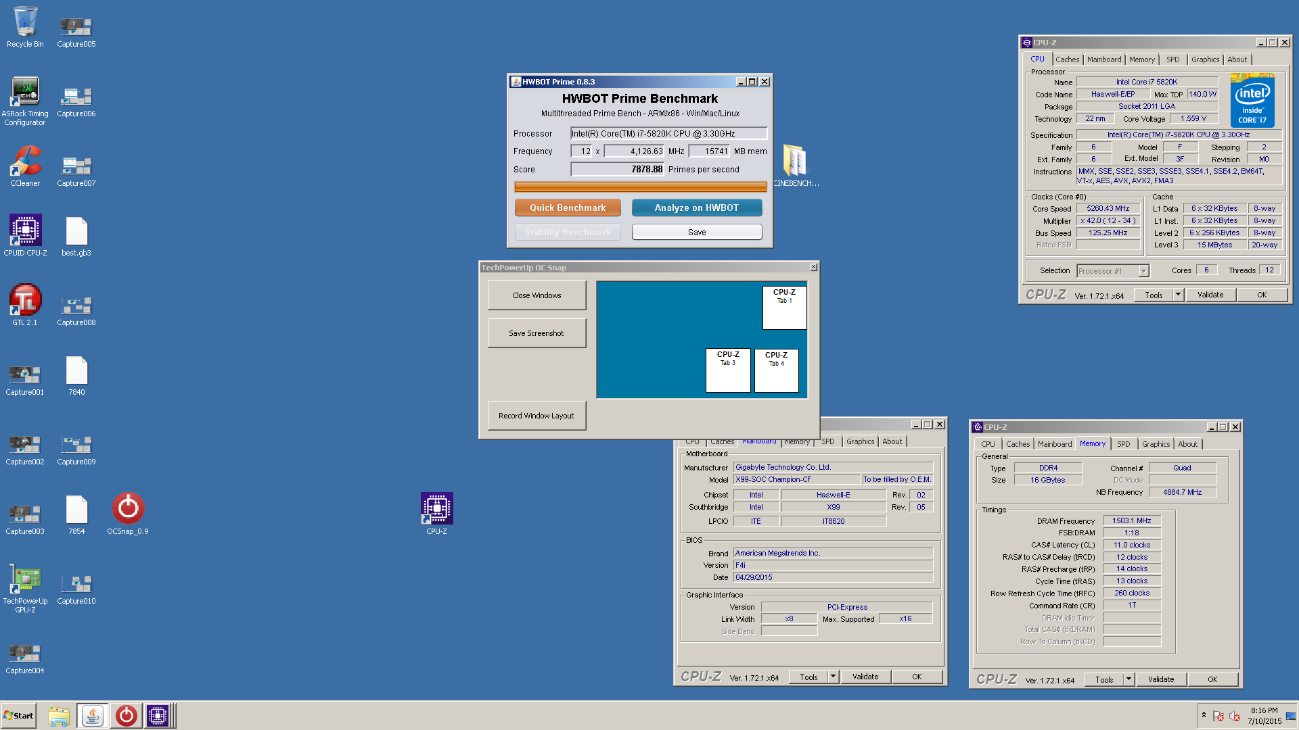Viewport: 1299px width, 730px height.
Task: Open the Recycle Bin desktop icon
Action: coord(25,27)
